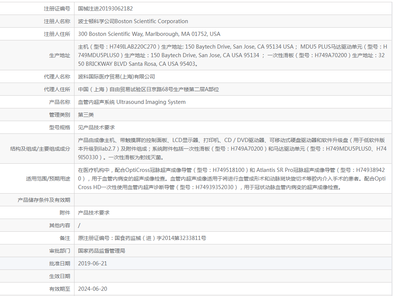
Task: Select the 注册人住所 label
Action: (x=57, y=34)
